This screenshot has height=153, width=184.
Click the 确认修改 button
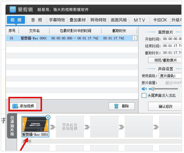tap(165, 106)
